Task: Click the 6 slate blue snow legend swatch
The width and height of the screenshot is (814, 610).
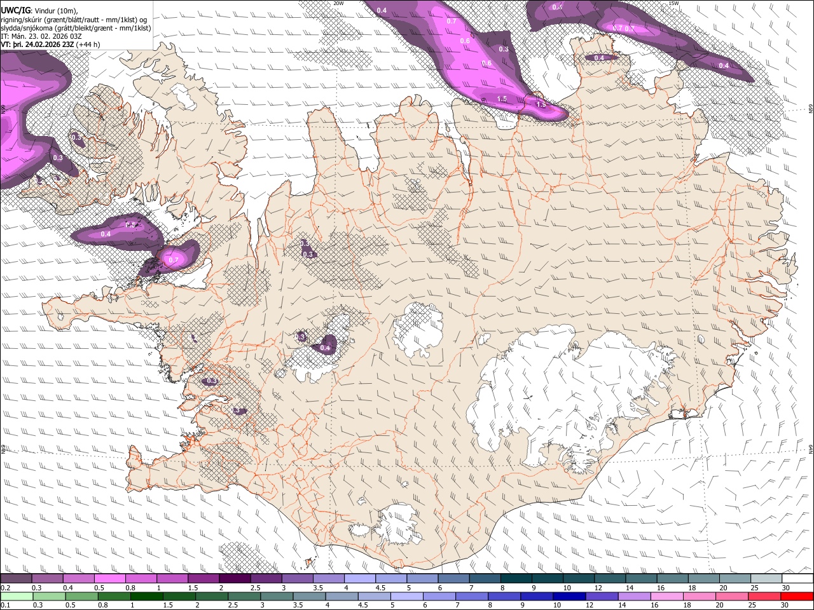Action: click(453, 579)
